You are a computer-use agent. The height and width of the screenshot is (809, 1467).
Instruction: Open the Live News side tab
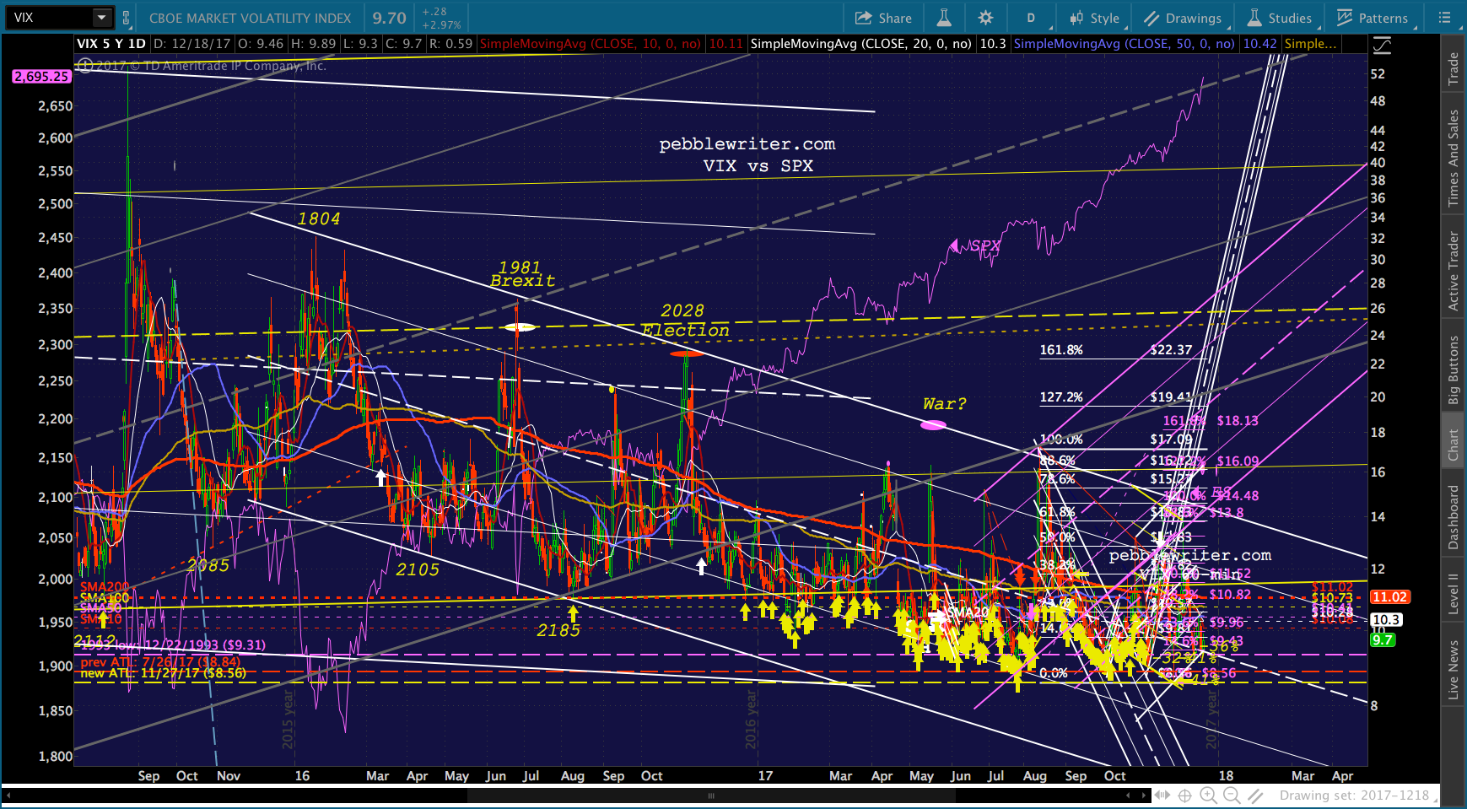(x=1454, y=670)
